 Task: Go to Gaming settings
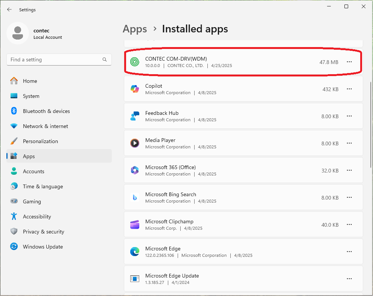coord(59,201)
